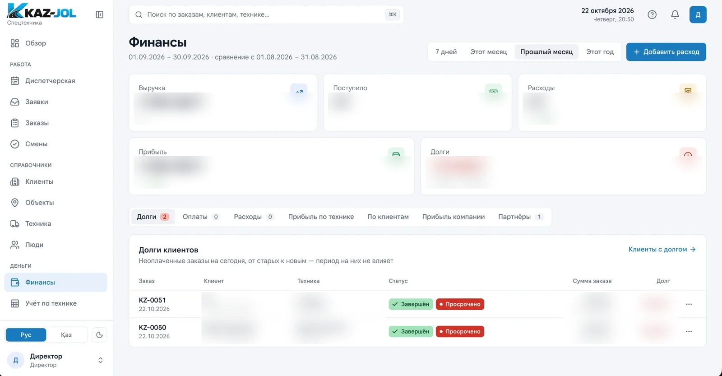Open Диспетчерская in the sidebar
722x376 pixels.
[x=56, y=81]
